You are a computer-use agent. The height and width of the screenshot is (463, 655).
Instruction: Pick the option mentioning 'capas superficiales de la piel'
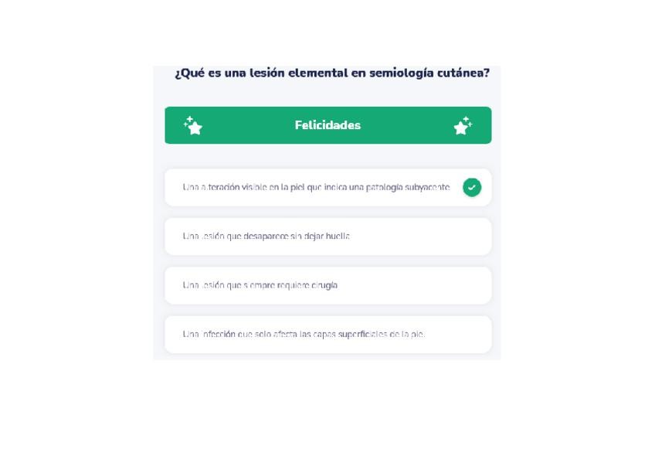pyautogui.click(x=304, y=335)
